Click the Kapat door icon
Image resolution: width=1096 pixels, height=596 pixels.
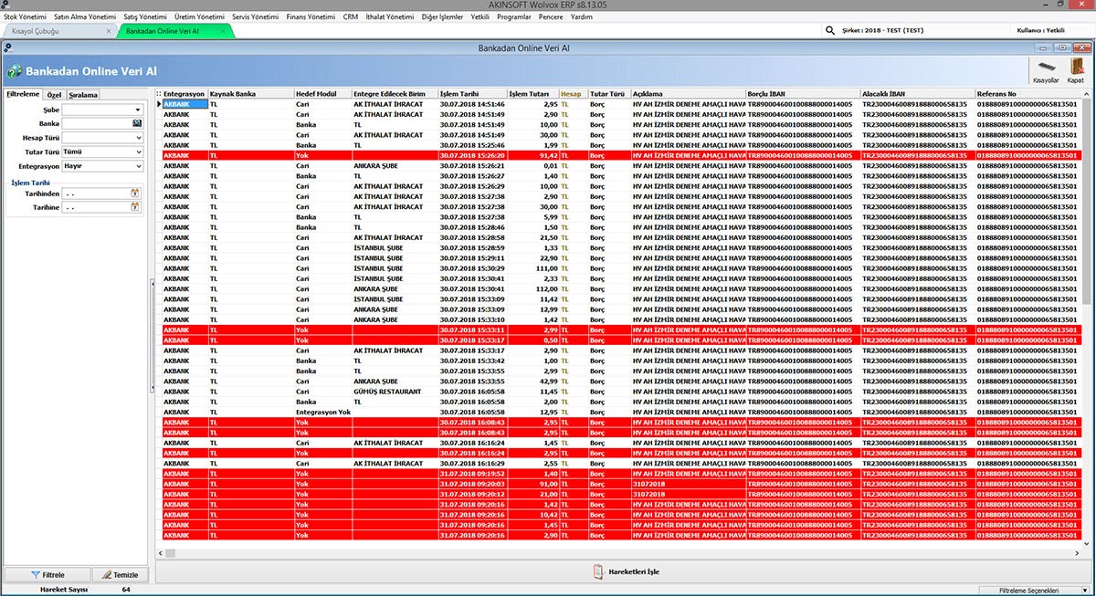click(x=1075, y=69)
